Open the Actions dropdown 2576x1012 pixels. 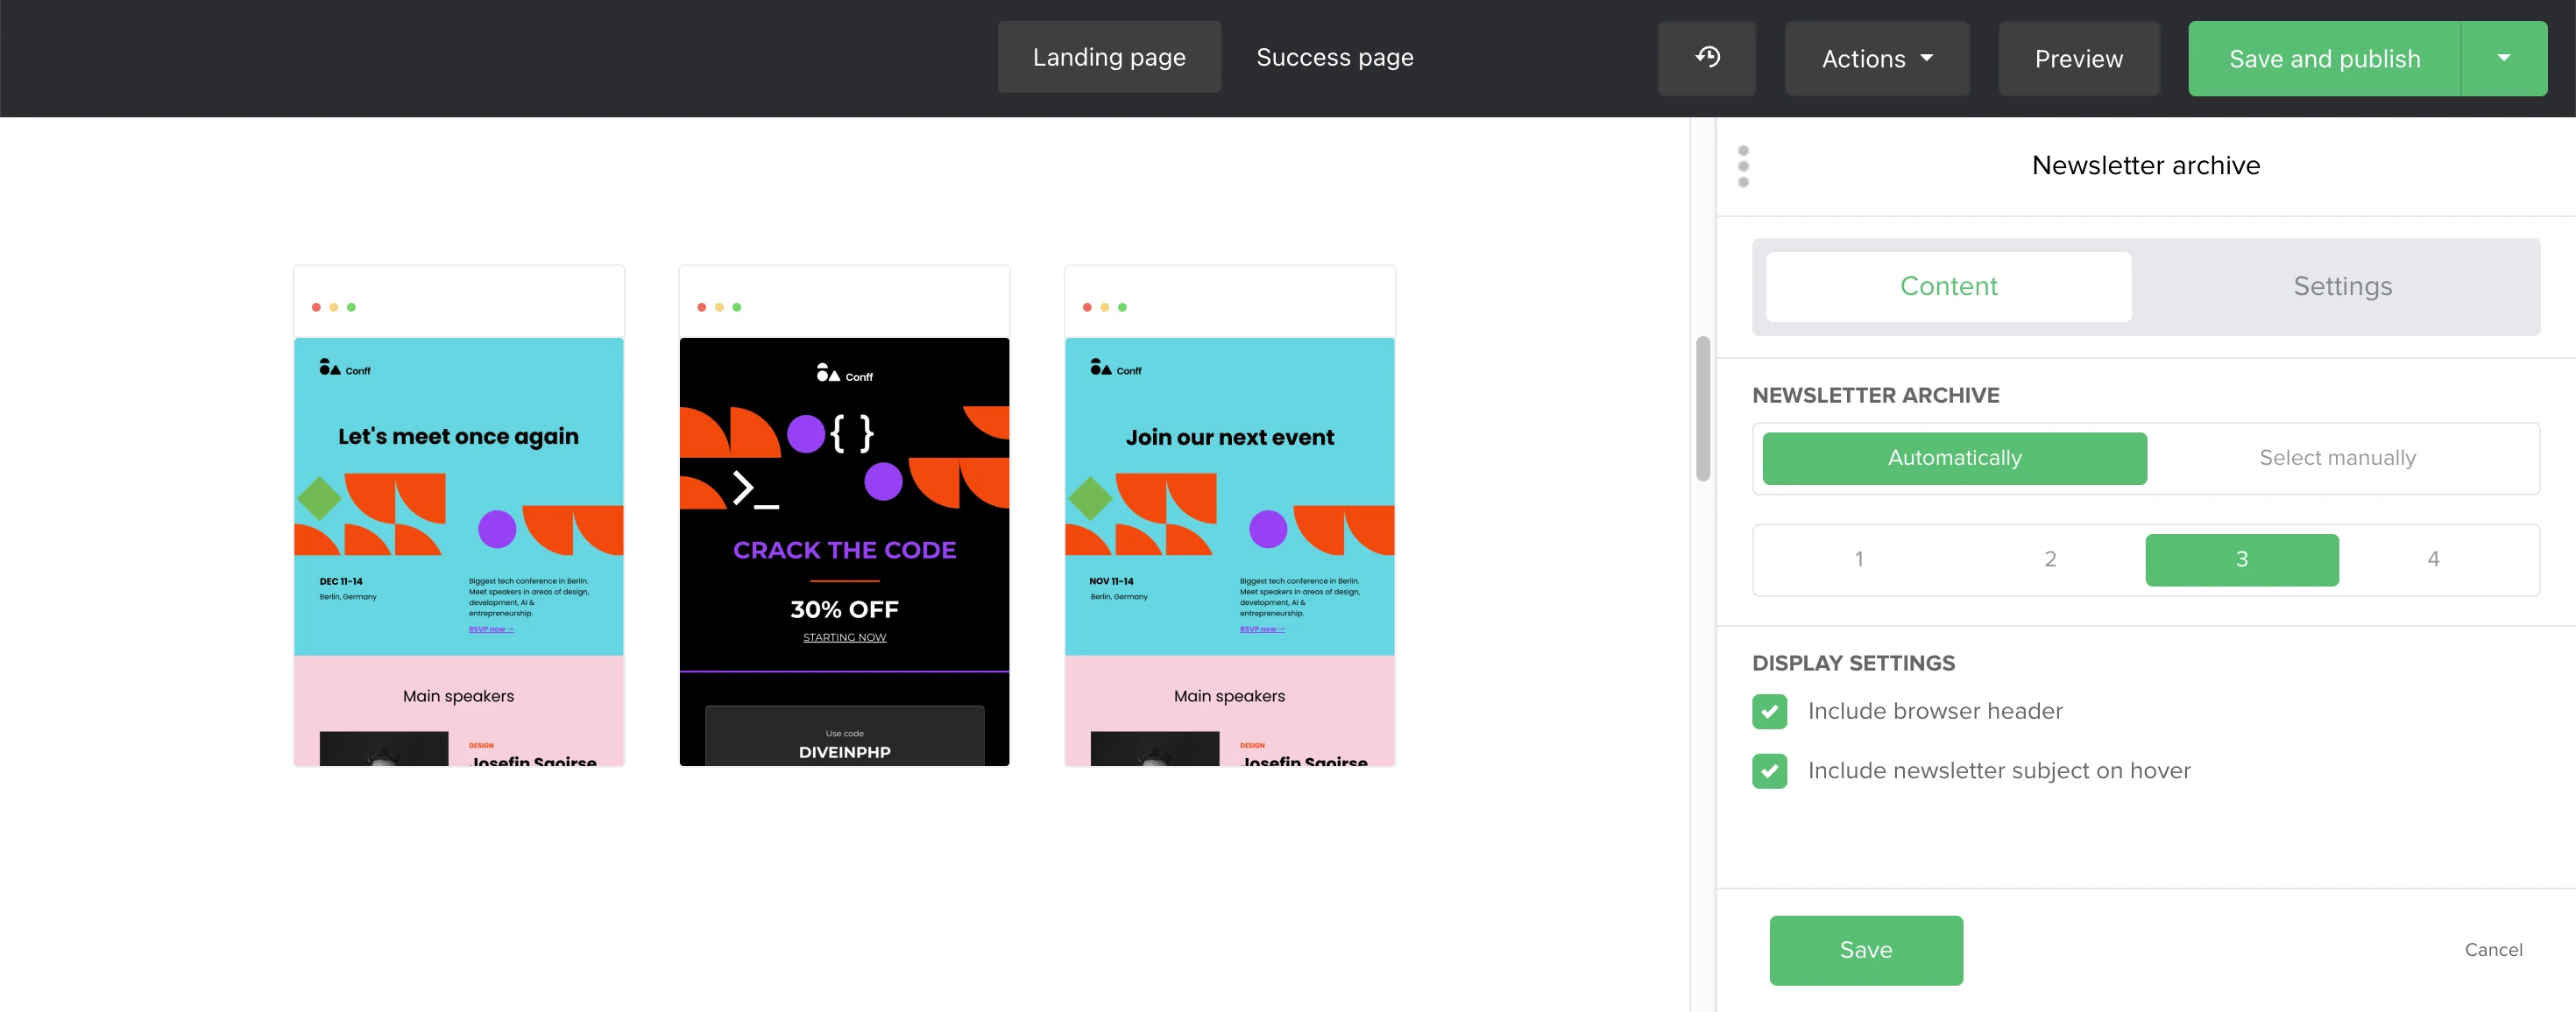1876,59
